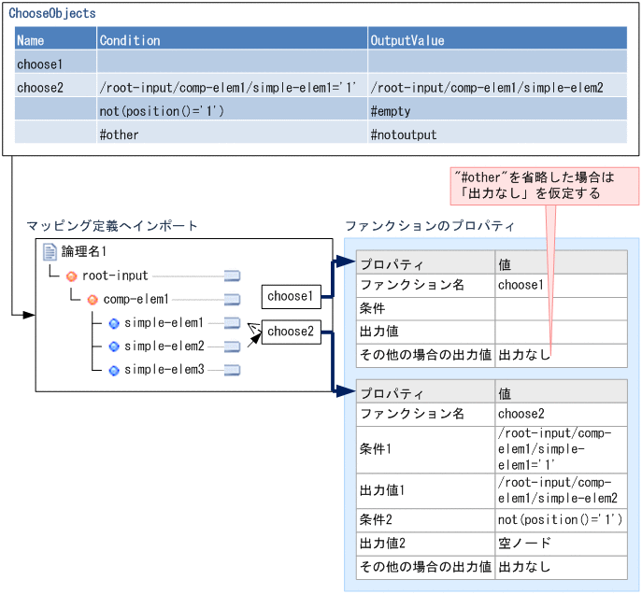Select the choose2 function box

tap(290, 331)
